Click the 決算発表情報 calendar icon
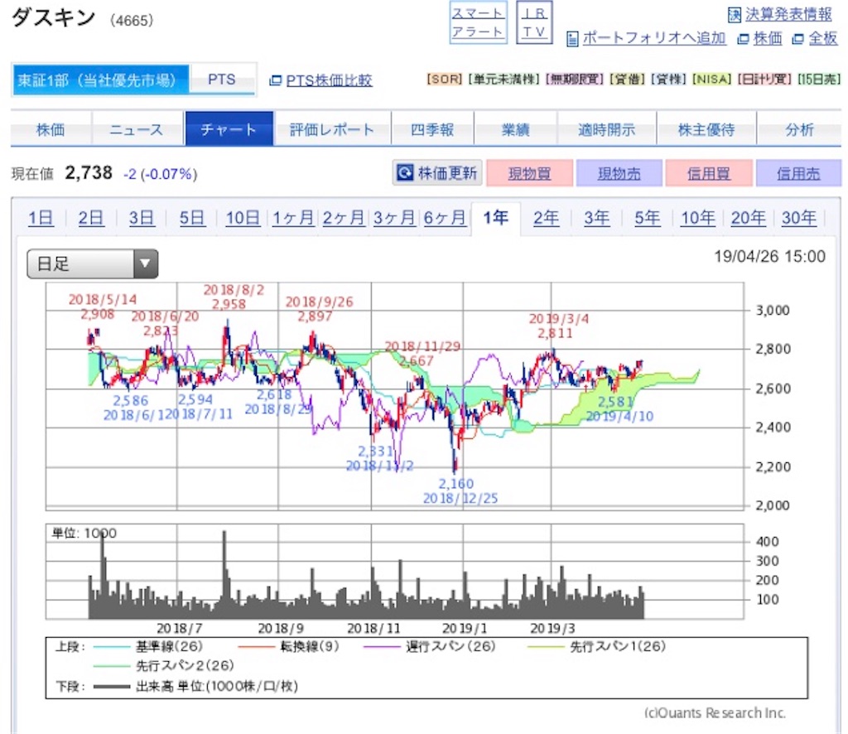Viewport: 848px width, 734px height. 734,15
